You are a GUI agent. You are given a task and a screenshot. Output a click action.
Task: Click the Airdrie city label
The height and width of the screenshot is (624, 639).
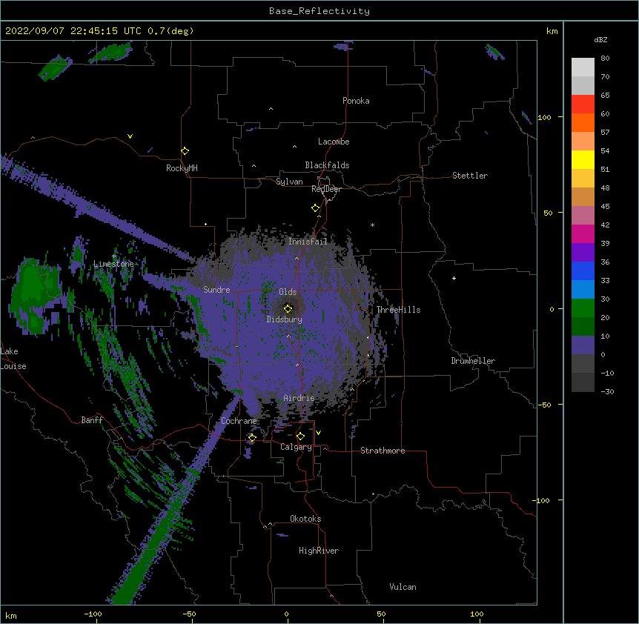299,398
